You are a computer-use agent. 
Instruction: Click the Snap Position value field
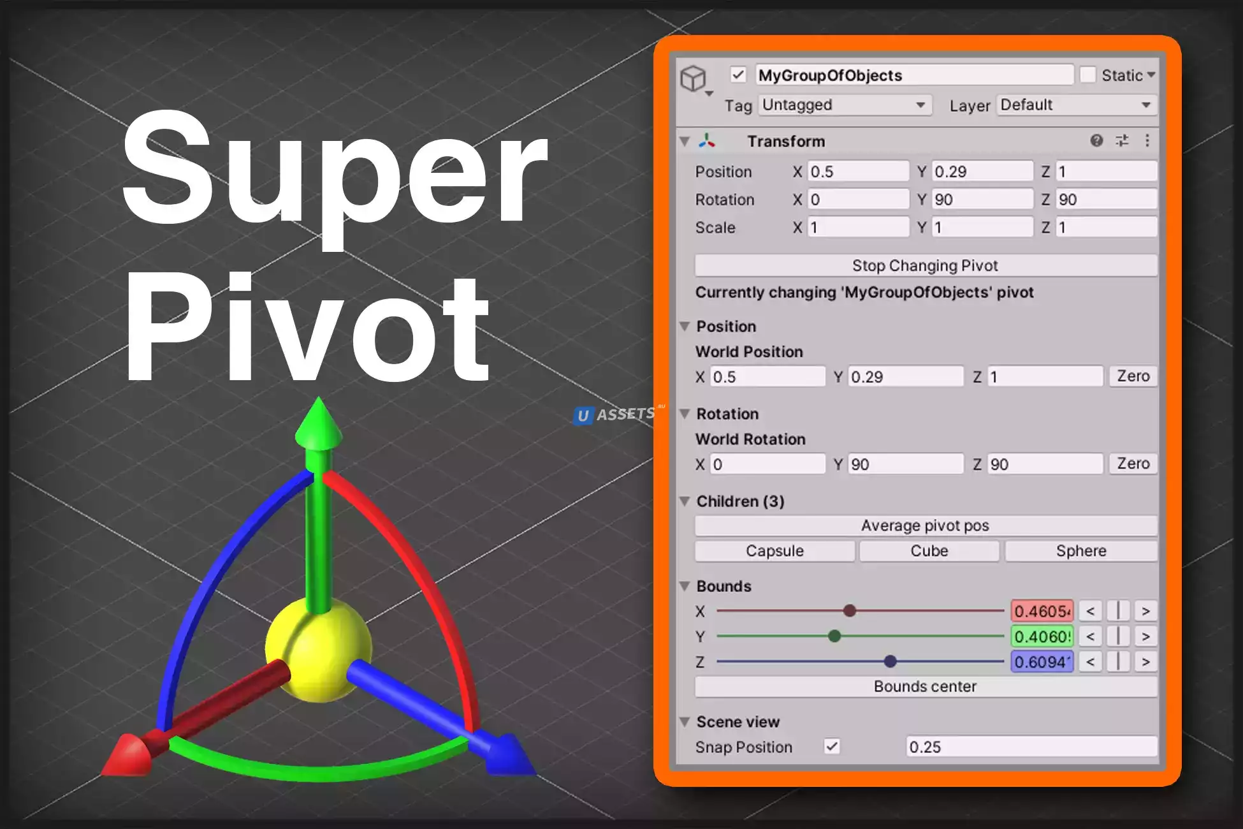pyautogui.click(x=1031, y=747)
